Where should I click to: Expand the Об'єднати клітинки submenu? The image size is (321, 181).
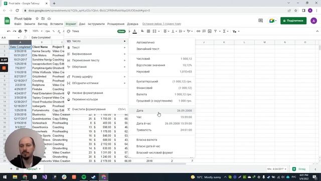(x=96, y=83)
